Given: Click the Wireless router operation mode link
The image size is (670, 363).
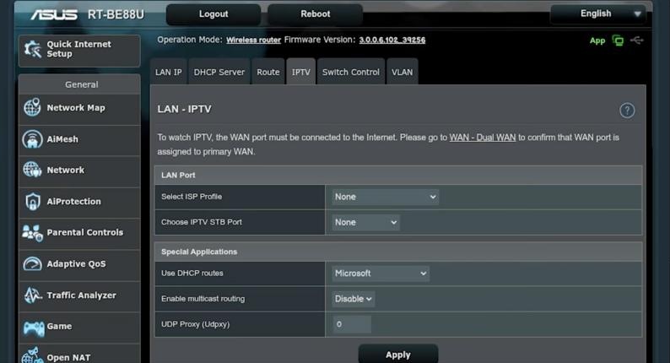Looking at the screenshot, I should [x=253, y=41].
